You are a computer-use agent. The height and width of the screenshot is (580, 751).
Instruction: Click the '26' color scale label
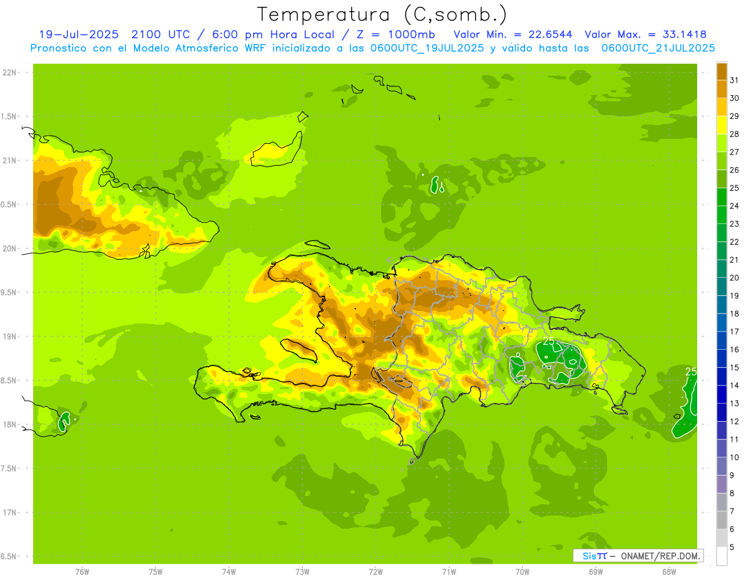pos(735,170)
